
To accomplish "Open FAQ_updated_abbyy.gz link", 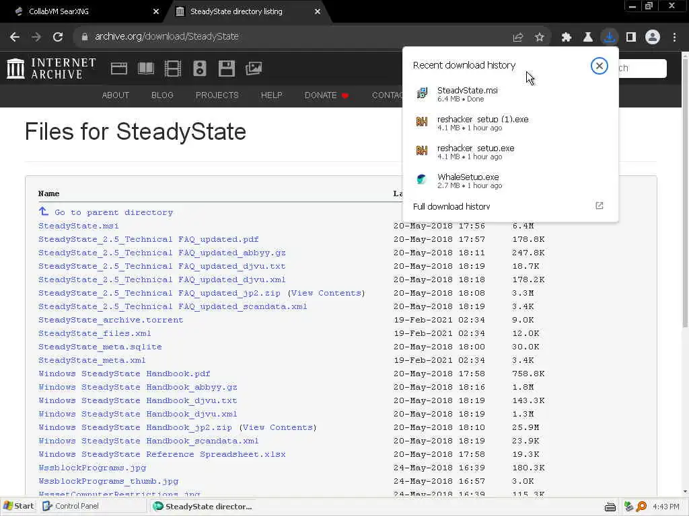I will point(162,253).
